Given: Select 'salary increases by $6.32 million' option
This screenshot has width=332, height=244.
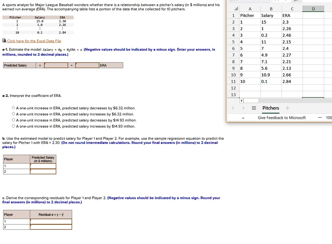Looking at the screenshot, I should (x=13, y=114).
